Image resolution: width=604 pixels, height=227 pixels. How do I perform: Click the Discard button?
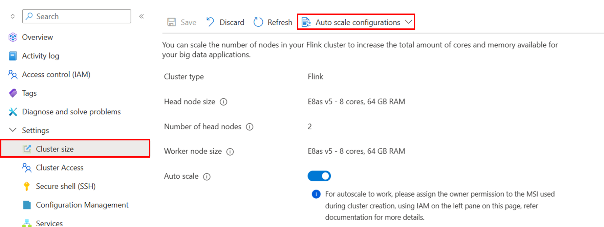tap(225, 22)
